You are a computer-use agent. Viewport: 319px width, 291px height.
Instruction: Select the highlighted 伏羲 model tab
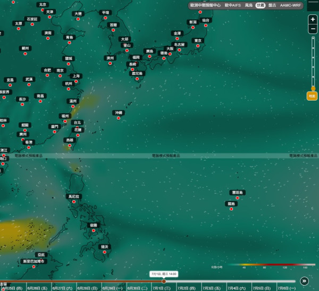pyautogui.click(x=261, y=5)
